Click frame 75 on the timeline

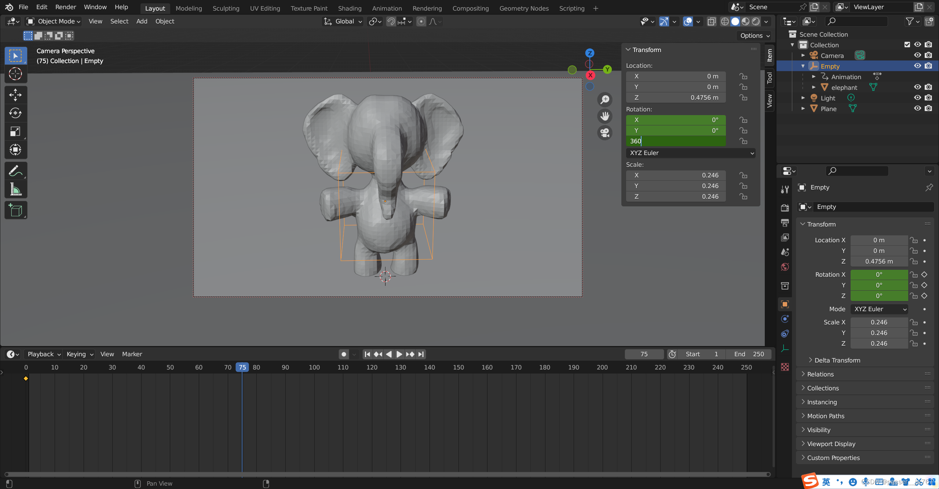pos(242,367)
